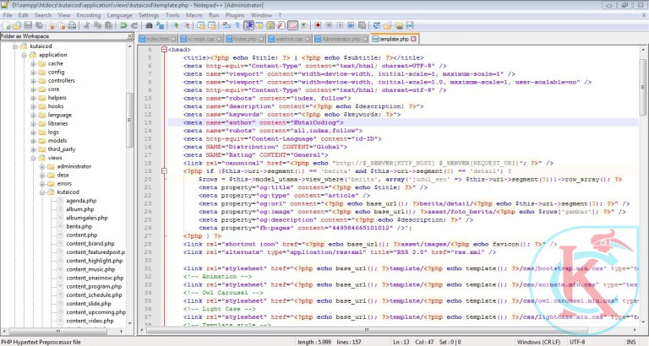Close the template.php tab using its X
Viewport: 649px width, 346px height.
click(x=415, y=39)
